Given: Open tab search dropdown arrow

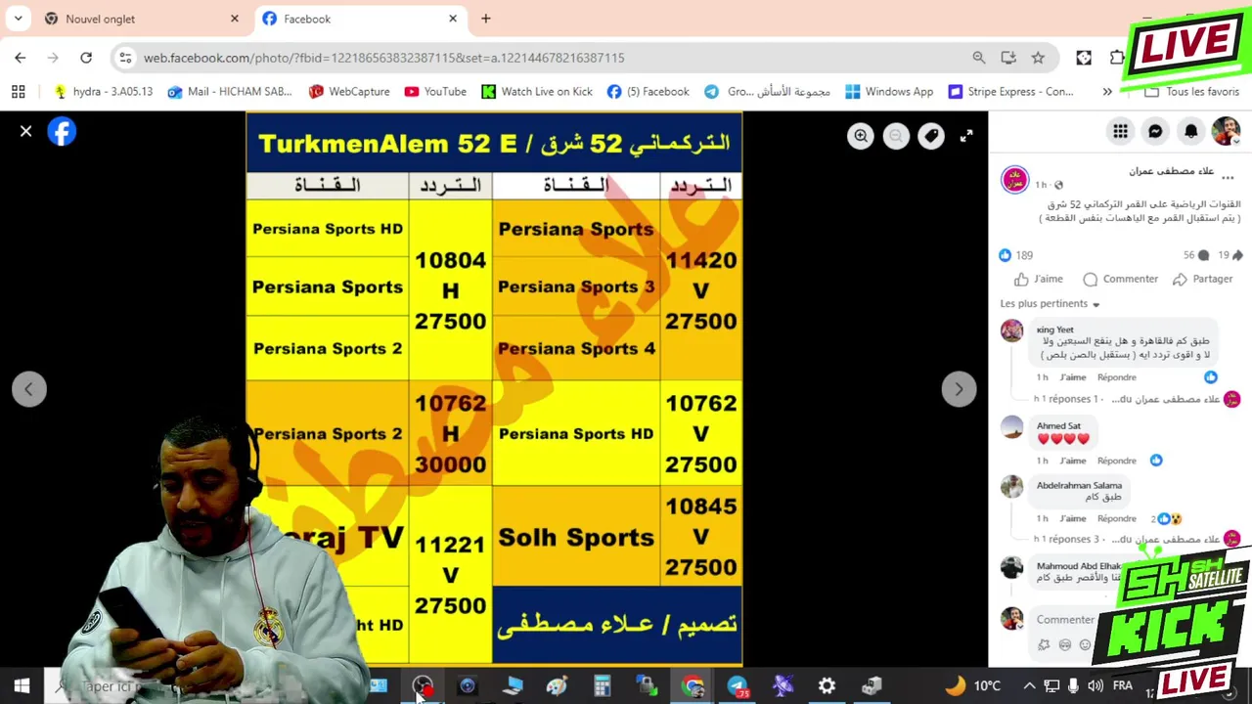Looking at the screenshot, I should tap(18, 19).
